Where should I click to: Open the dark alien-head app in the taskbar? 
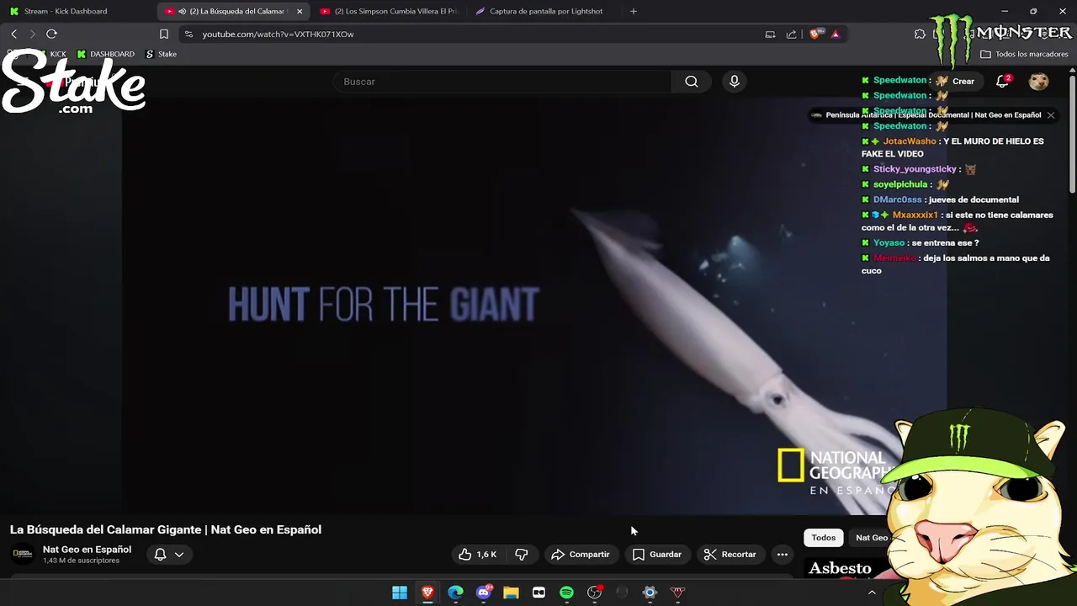tap(622, 593)
